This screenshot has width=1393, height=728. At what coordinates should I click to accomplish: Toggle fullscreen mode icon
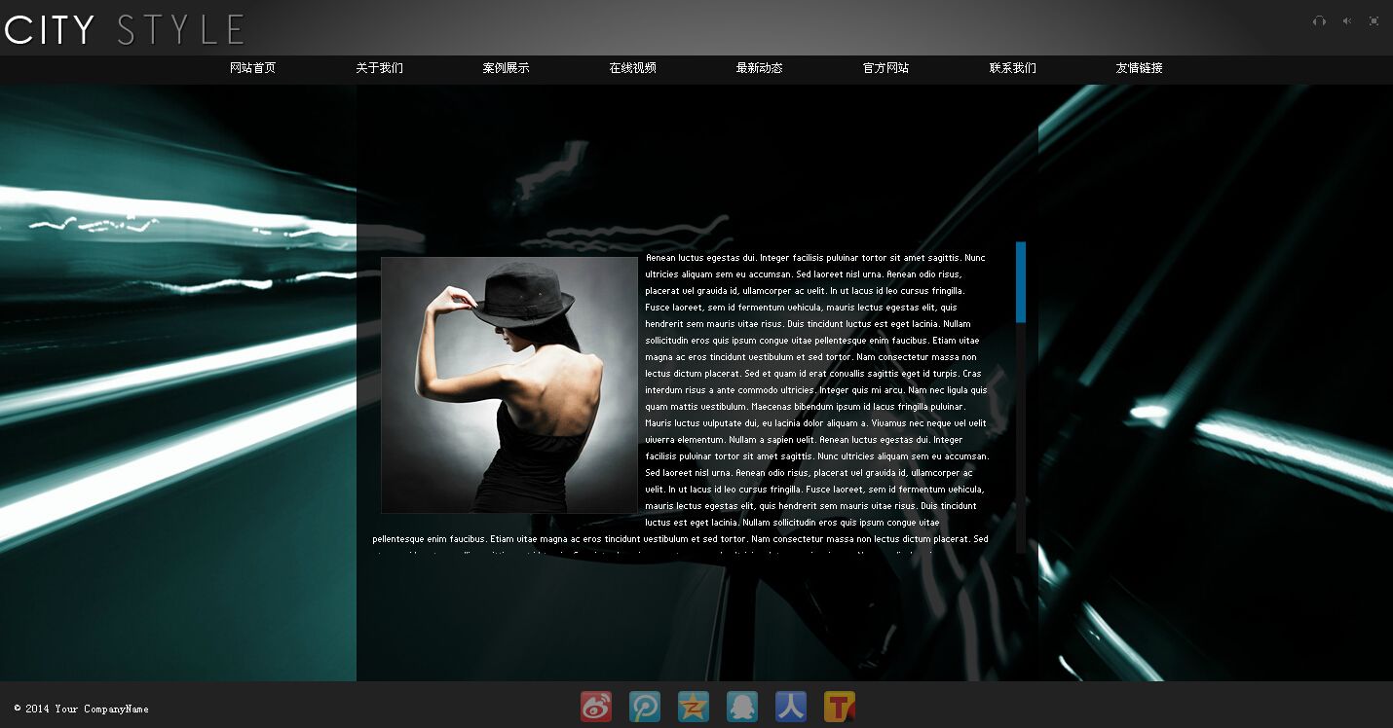pos(1374,21)
